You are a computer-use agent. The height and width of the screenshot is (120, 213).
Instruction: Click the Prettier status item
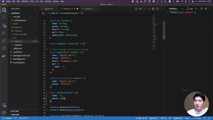point(196,118)
